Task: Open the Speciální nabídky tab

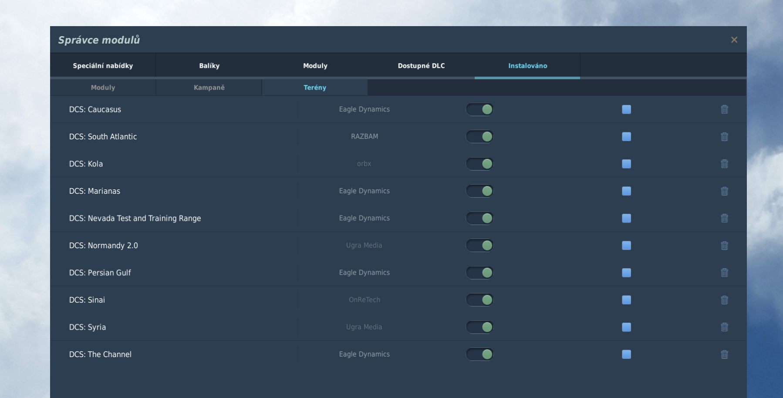Action: coord(103,66)
